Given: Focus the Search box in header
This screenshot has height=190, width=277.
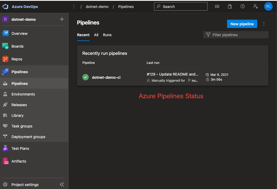Looking at the screenshot, I should point(180,6).
